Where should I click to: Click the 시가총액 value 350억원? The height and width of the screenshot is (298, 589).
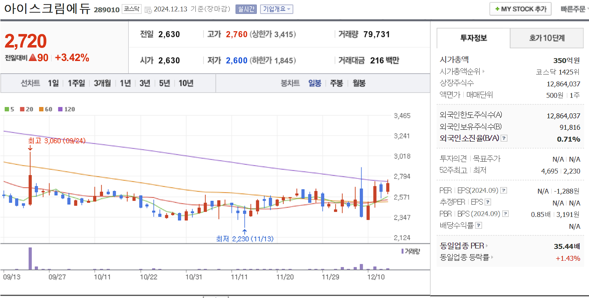coord(566,61)
